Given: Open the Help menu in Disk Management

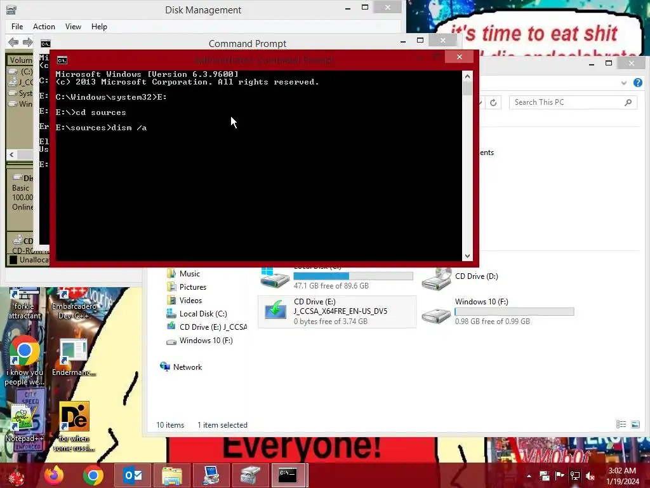Looking at the screenshot, I should click(x=99, y=27).
